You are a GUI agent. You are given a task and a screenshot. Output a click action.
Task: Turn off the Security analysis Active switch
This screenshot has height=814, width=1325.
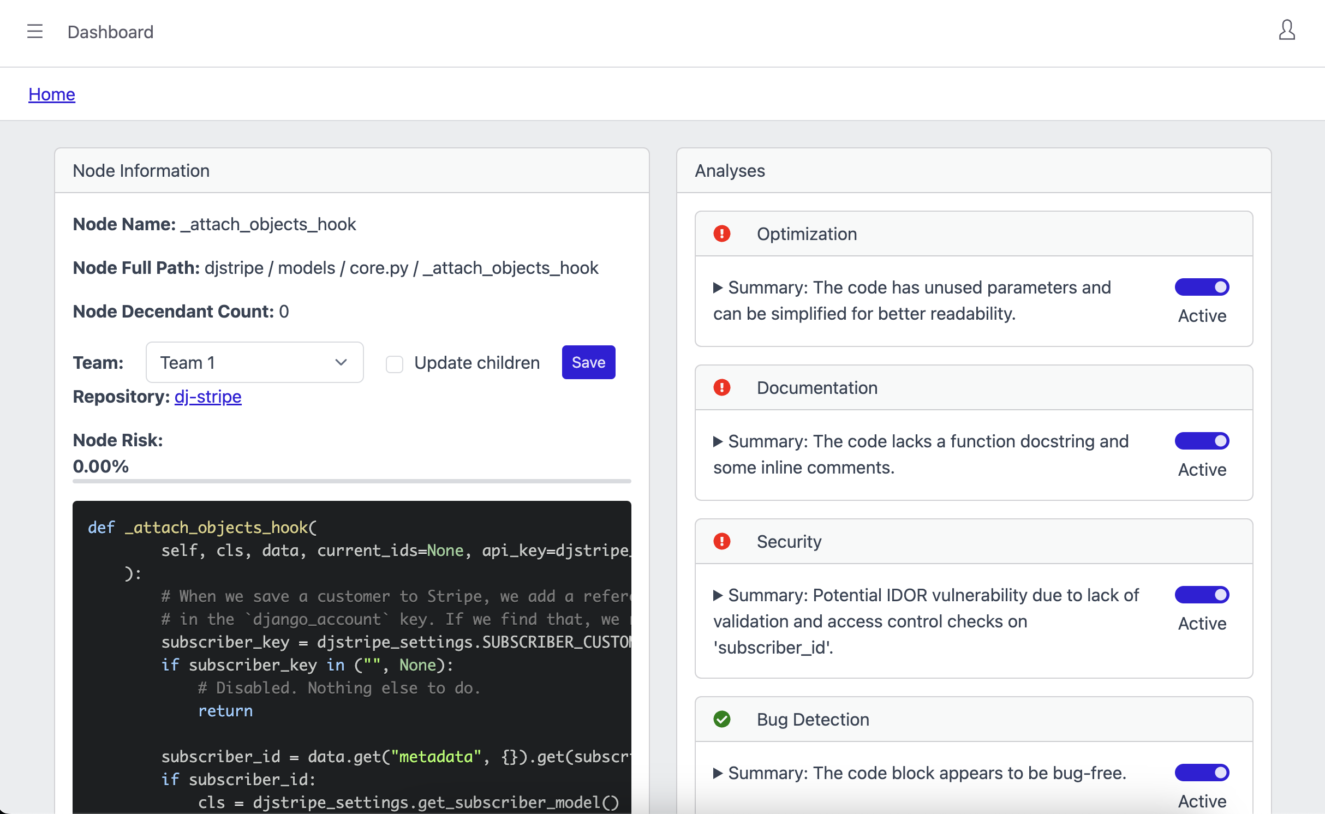1202,595
